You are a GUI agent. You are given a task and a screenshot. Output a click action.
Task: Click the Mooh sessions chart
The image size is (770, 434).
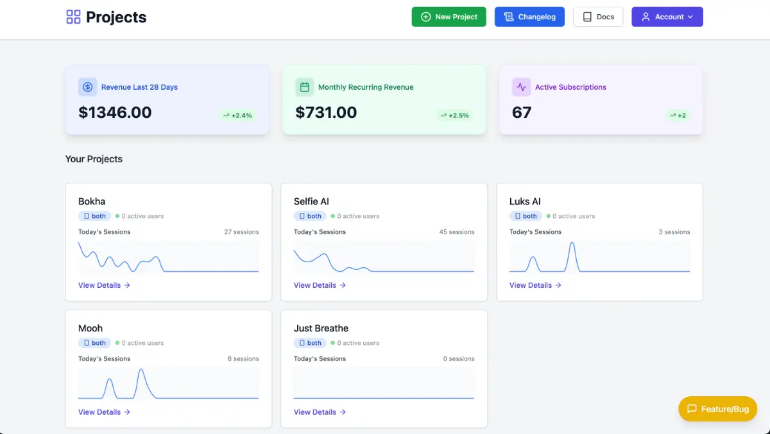point(169,384)
